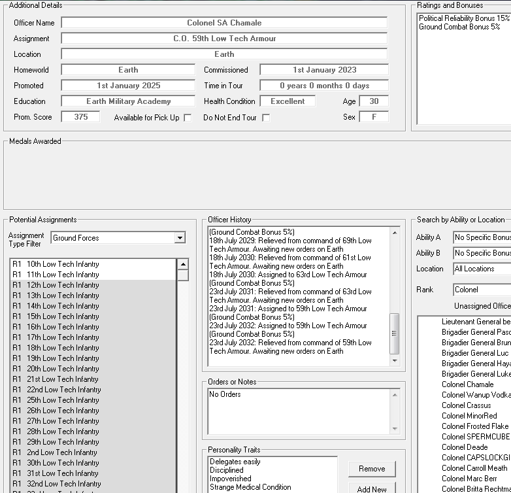Viewport: 511px width, 493px height.
Task: Click the Sex field
Action: coord(374,117)
